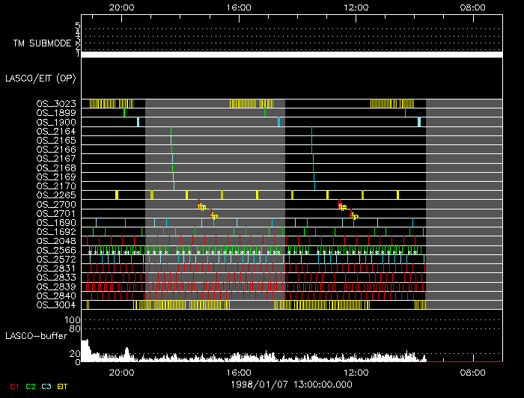Image resolution: width=524 pixels, height=398 pixels.
Task: Select the OS_1899 row label
Action: point(56,113)
